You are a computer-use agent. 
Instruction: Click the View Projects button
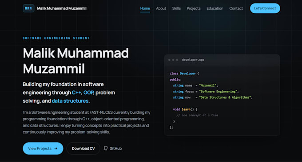tap(43, 148)
